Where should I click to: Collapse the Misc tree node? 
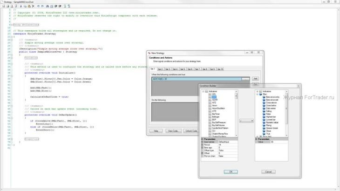coord(257,94)
